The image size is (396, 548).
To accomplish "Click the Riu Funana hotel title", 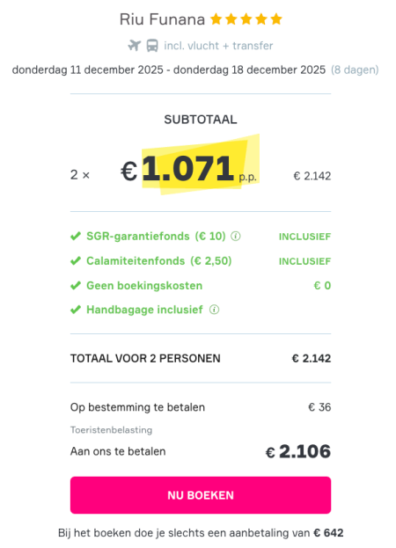I will (x=162, y=19).
